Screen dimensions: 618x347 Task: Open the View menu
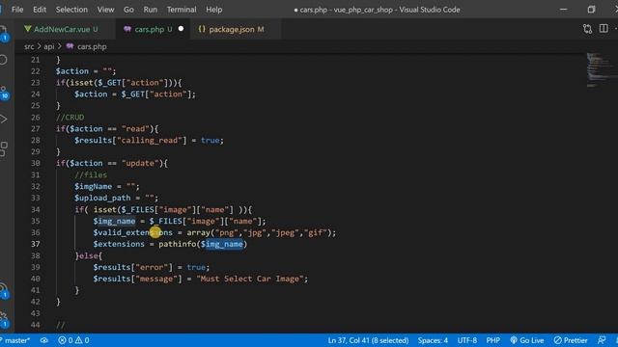pos(105,10)
